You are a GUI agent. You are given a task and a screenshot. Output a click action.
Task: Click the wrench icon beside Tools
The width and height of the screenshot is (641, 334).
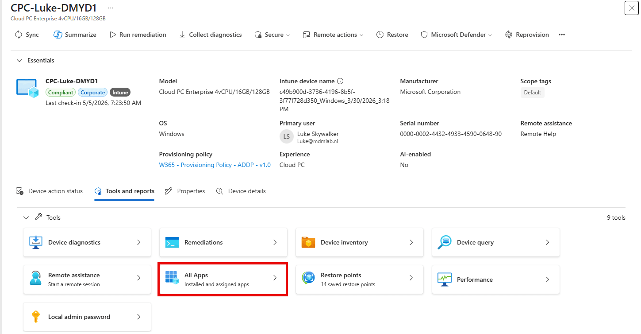click(x=38, y=217)
